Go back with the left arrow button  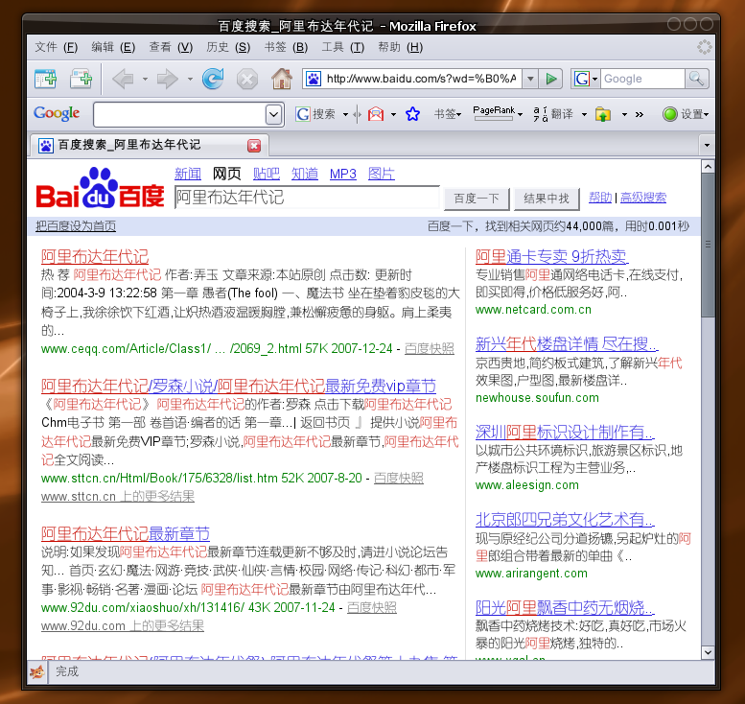point(123,79)
